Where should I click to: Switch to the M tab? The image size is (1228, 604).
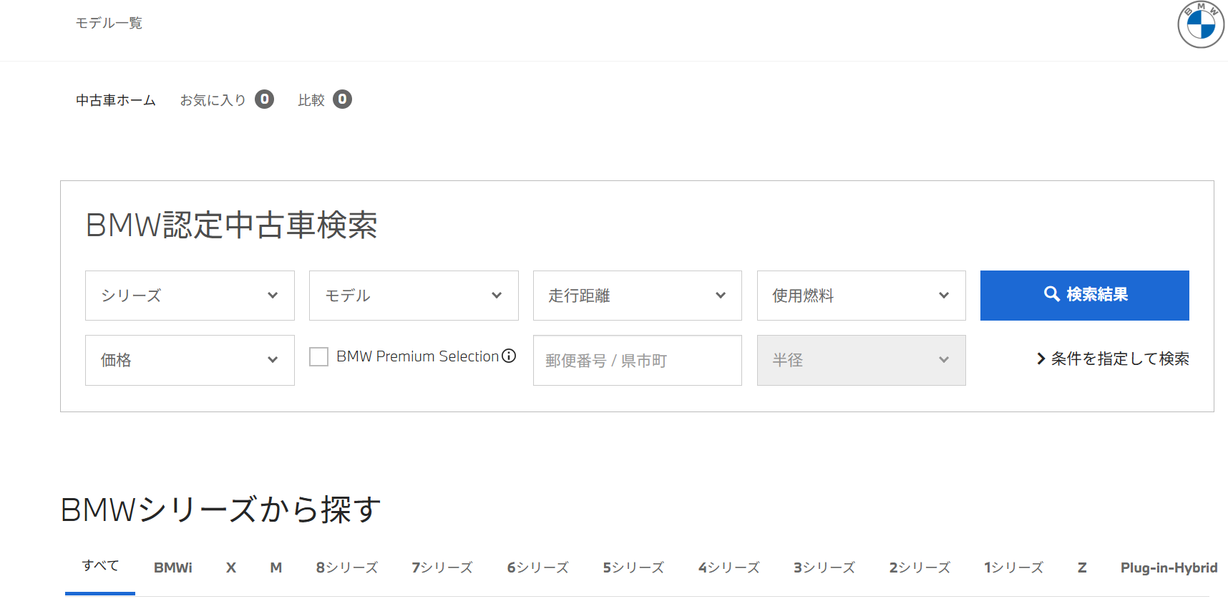[276, 568]
